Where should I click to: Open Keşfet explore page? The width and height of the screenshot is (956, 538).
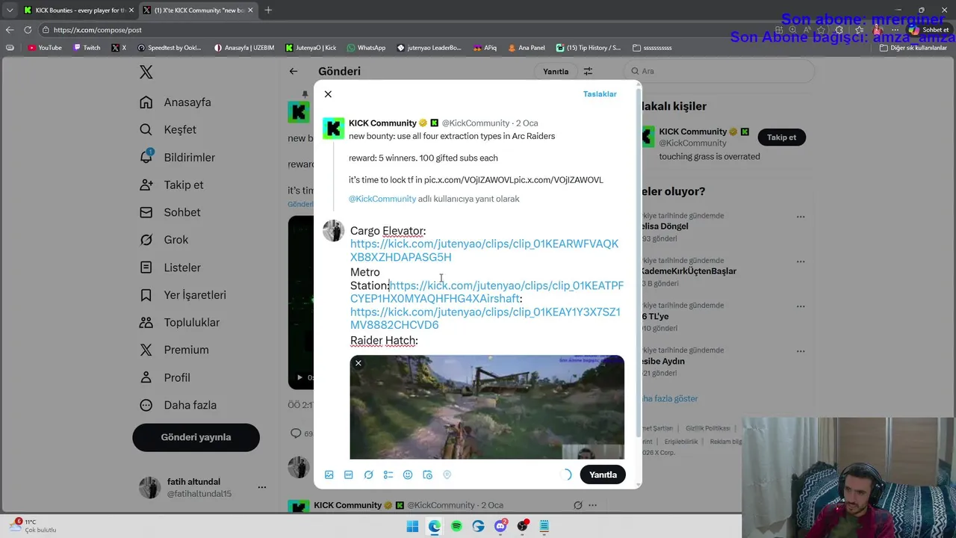coord(169,130)
